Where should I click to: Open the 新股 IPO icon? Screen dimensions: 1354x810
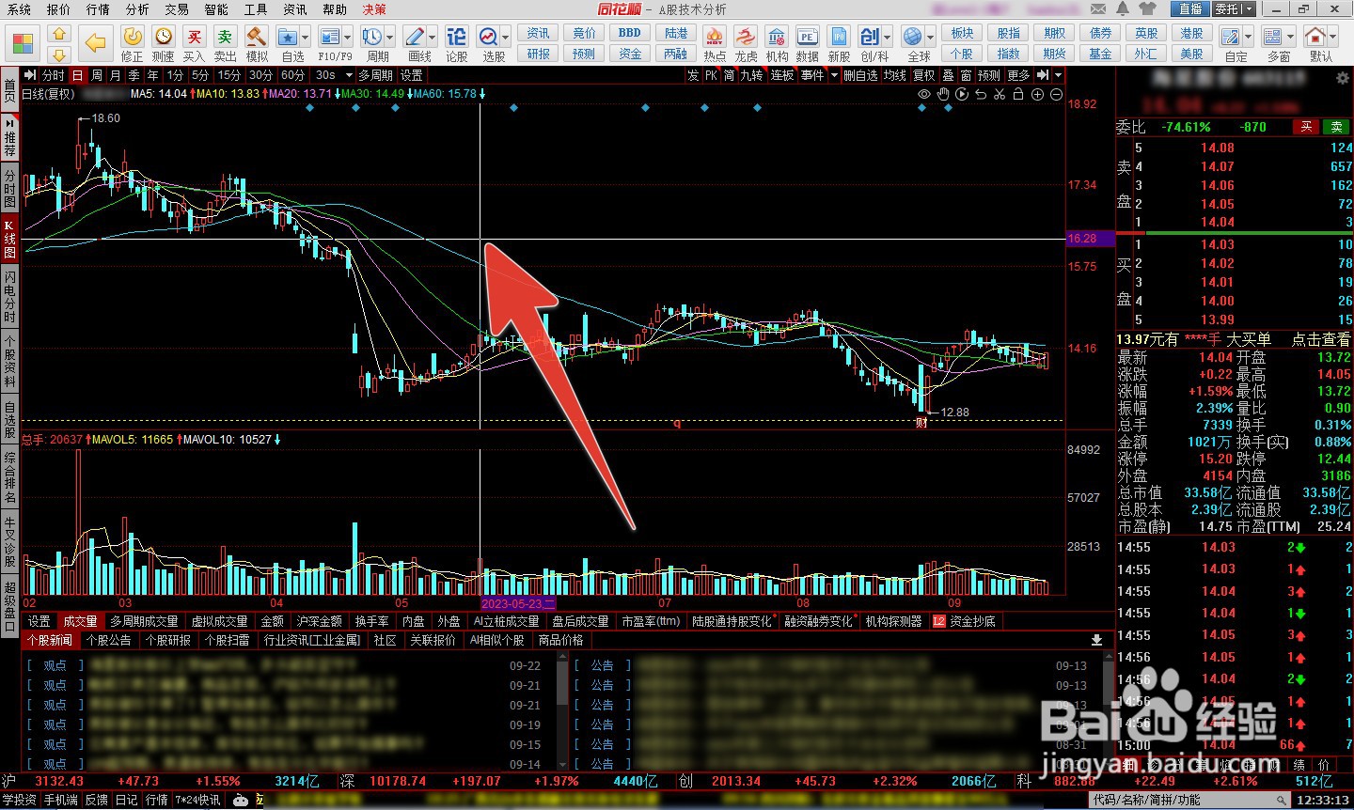[x=838, y=37]
